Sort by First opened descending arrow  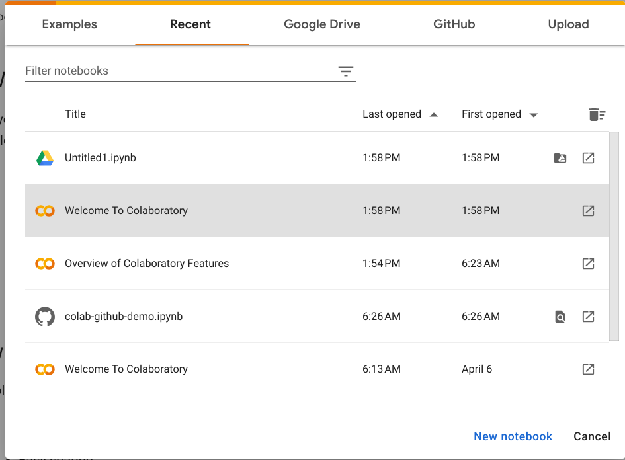click(x=533, y=115)
